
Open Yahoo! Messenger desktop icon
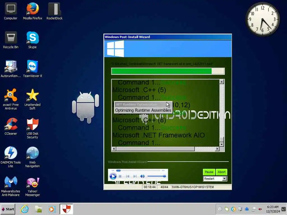(x=33, y=186)
